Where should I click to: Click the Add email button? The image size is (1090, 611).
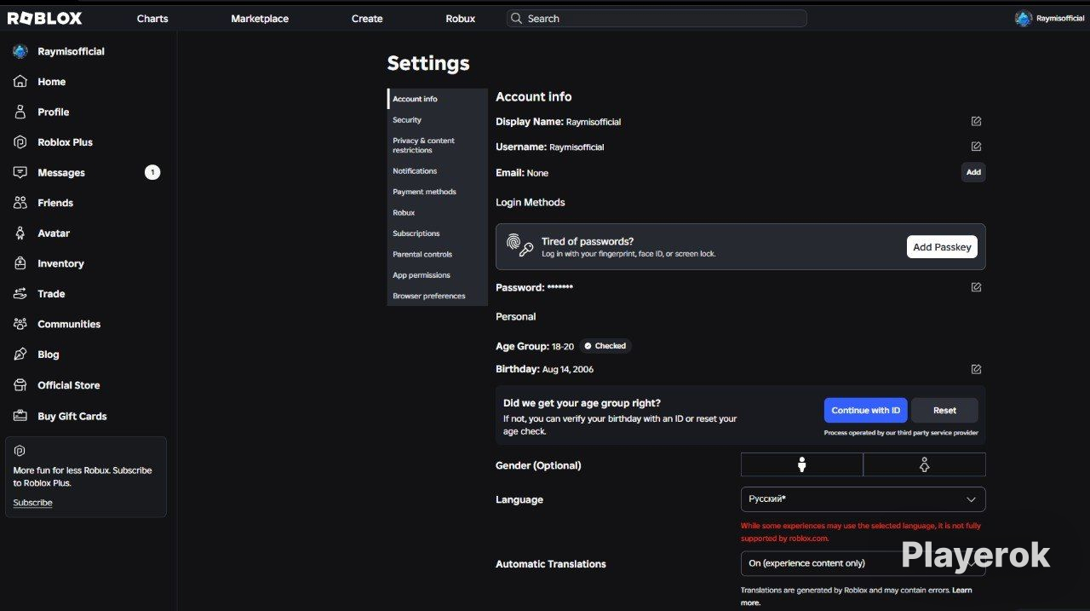(973, 172)
